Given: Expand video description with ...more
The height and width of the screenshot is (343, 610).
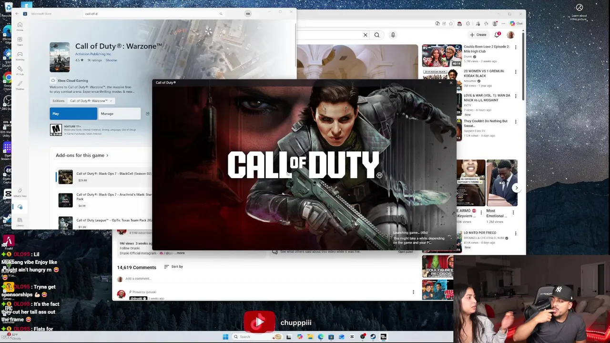Looking at the screenshot, I should tap(180, 253).
